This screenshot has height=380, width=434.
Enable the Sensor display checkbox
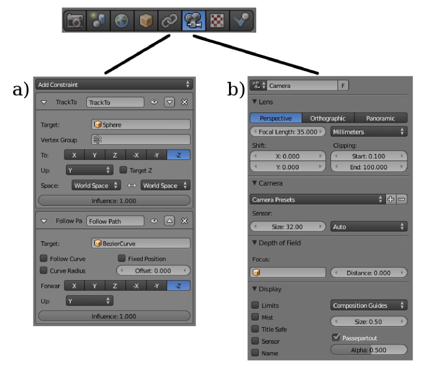255,341
